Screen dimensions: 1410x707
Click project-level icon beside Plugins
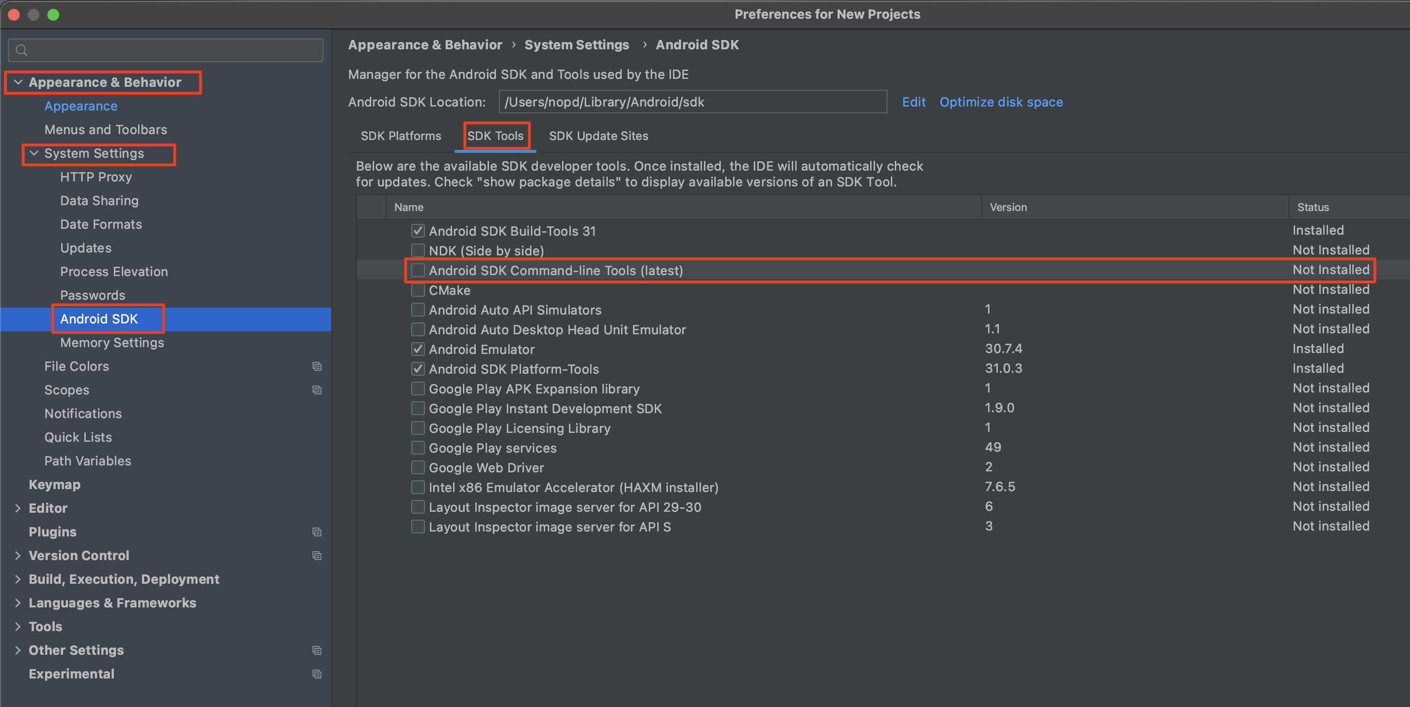click(x=317, y=532)
